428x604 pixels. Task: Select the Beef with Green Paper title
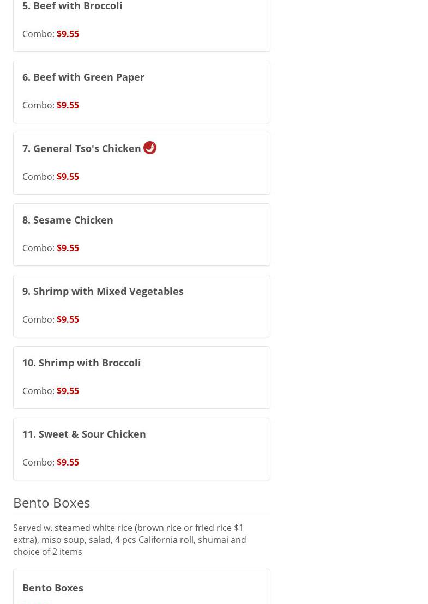(83, 77)
